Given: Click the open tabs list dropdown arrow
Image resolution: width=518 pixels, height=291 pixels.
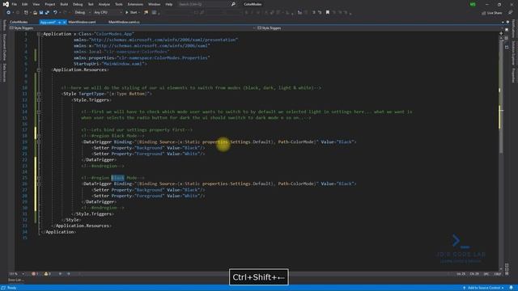Looking at the screenshot, I should coord(503,22).
